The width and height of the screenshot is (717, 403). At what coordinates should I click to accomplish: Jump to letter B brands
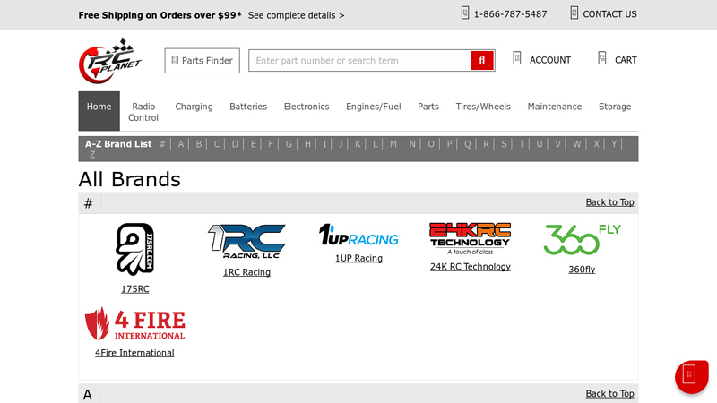click(199, 144)
